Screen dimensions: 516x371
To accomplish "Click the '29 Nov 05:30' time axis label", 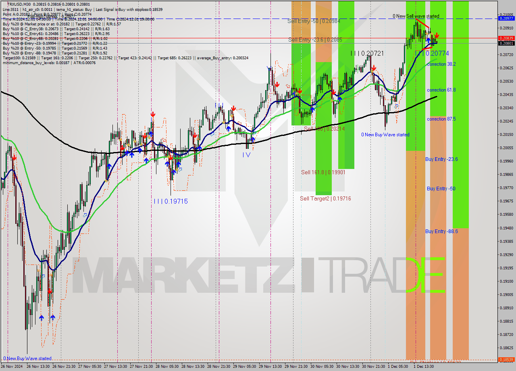I will [x=245, y=367].
